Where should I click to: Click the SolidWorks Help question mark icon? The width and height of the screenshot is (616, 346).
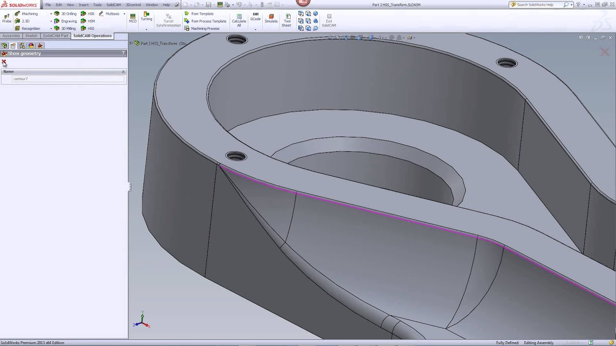click(578, 5)
